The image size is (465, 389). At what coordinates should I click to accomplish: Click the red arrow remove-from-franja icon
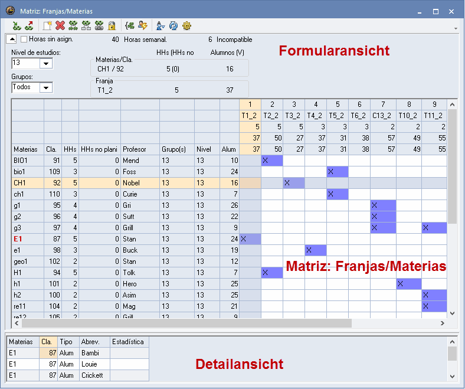coord(30,26)
